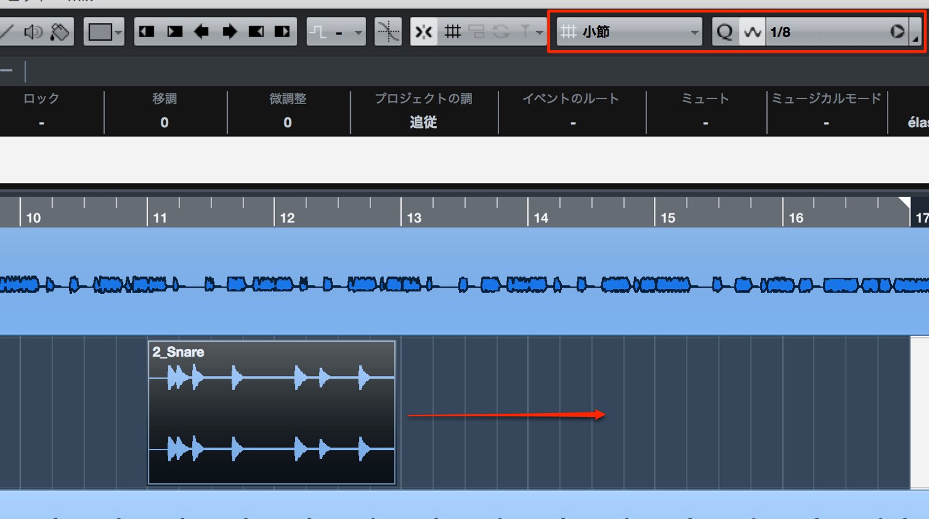Select the Play speaker tool
The image size is (929, 519).
coord(33,32)
